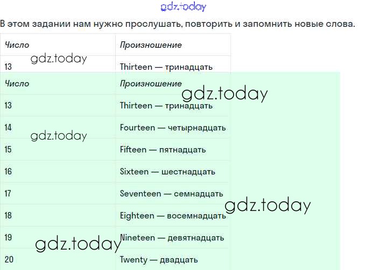This screenshot has width=366, height=270.
Task: Click the "Fourteen — четырнадцать" entry
Action: pos(173,128)
